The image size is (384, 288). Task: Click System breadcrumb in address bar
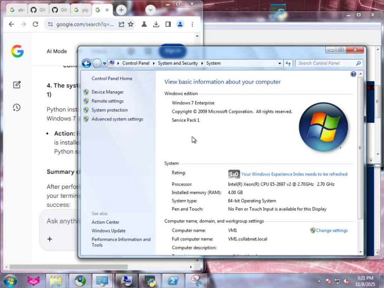coord(213,63)
